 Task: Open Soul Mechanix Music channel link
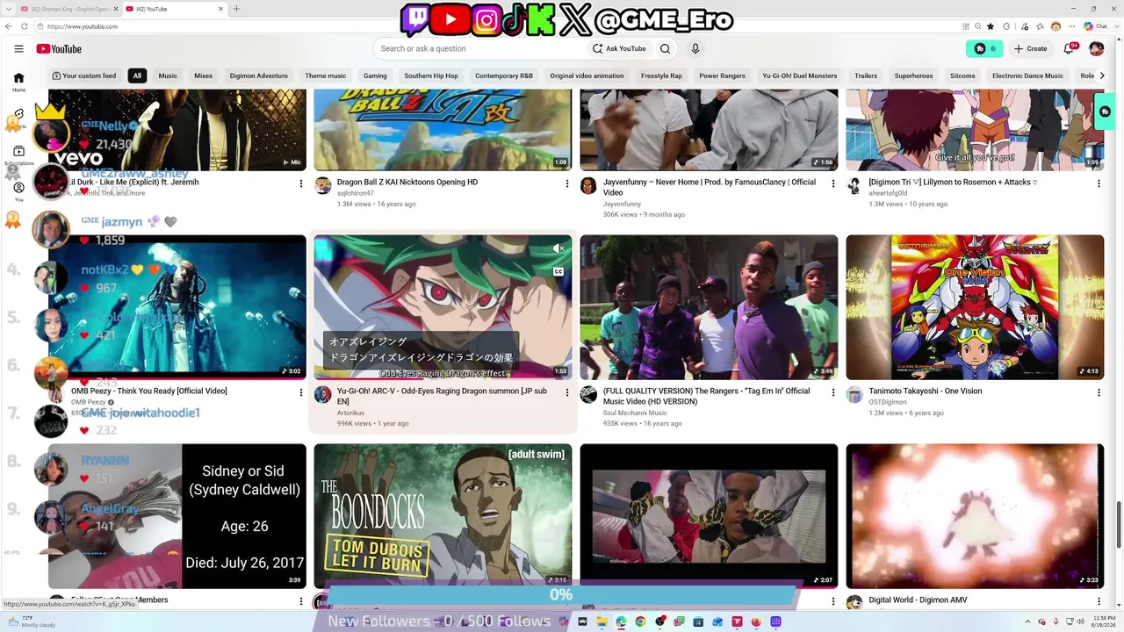[635, 413]
